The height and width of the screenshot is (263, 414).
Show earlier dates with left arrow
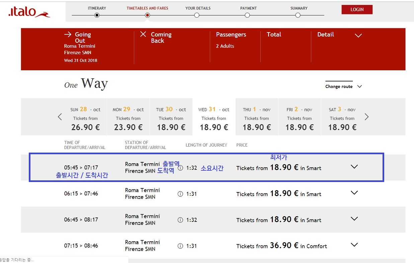coord(60,117)
